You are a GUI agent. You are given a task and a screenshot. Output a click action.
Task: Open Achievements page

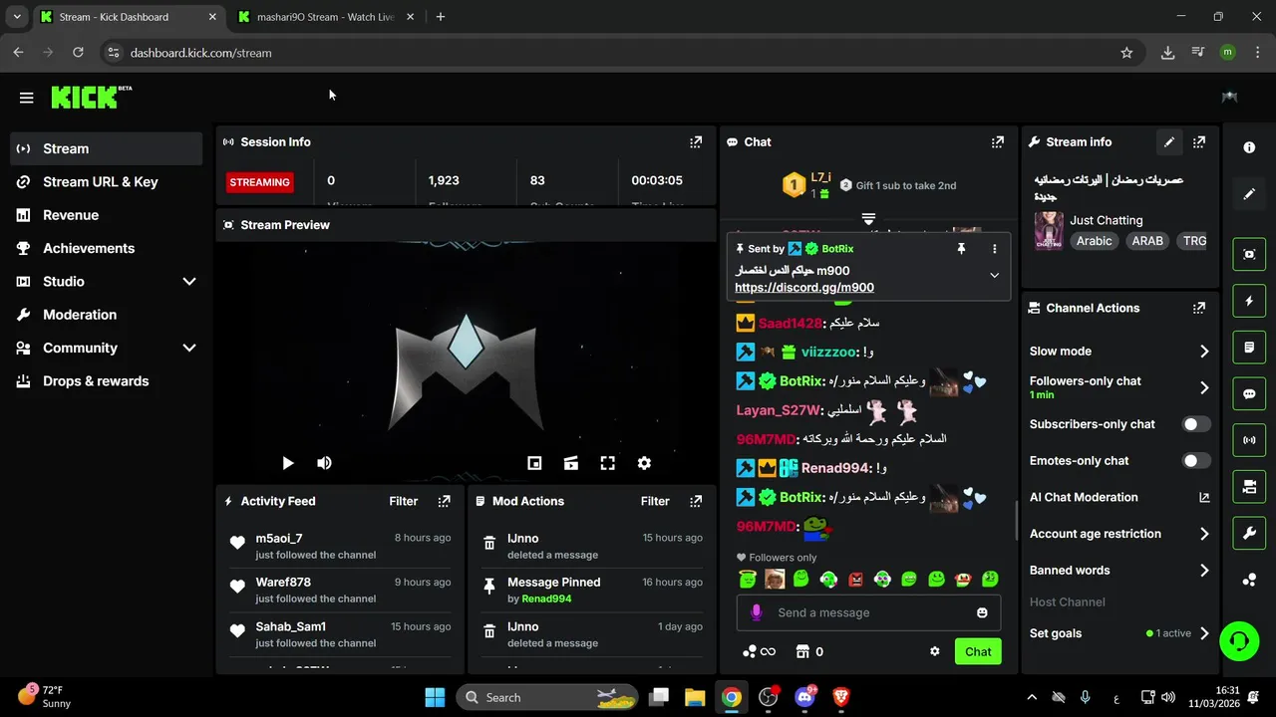click(106, 248)
